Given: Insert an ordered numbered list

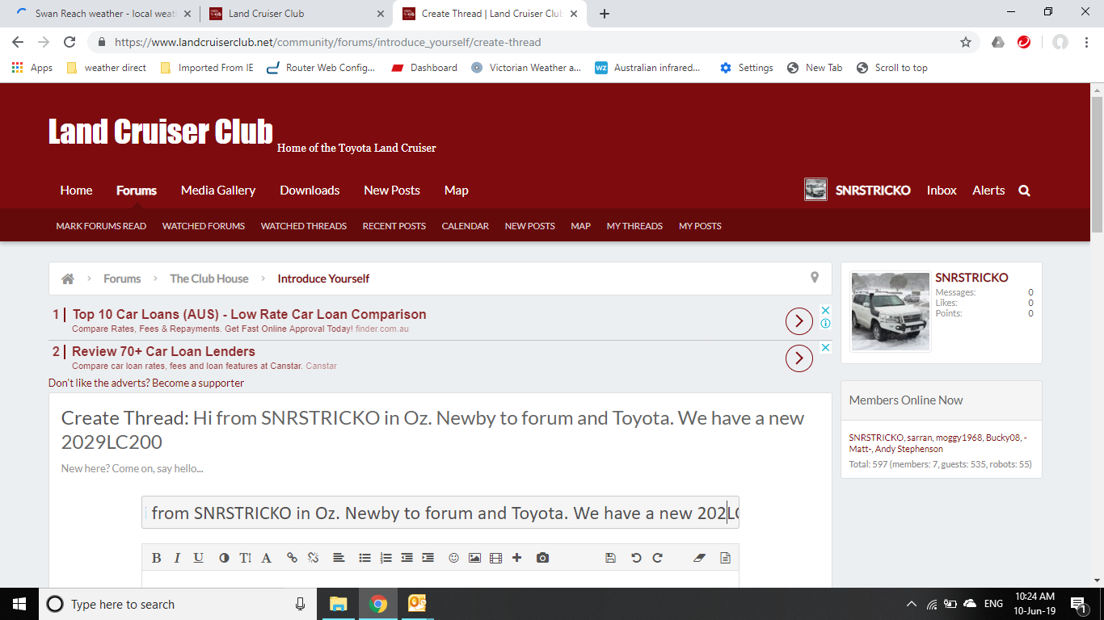Looking at the screenshot, I should 386,558.
